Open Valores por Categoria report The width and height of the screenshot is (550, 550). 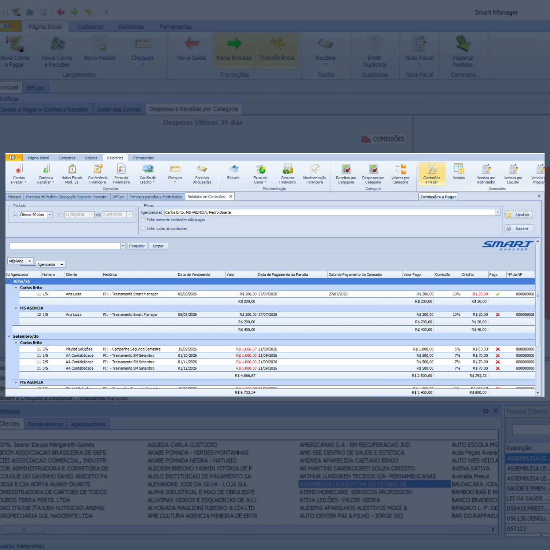(400, 174)
